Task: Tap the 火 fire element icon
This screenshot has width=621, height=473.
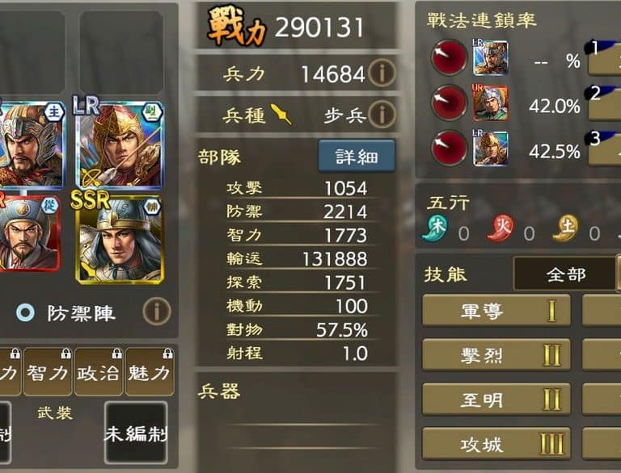Action: 501,228
